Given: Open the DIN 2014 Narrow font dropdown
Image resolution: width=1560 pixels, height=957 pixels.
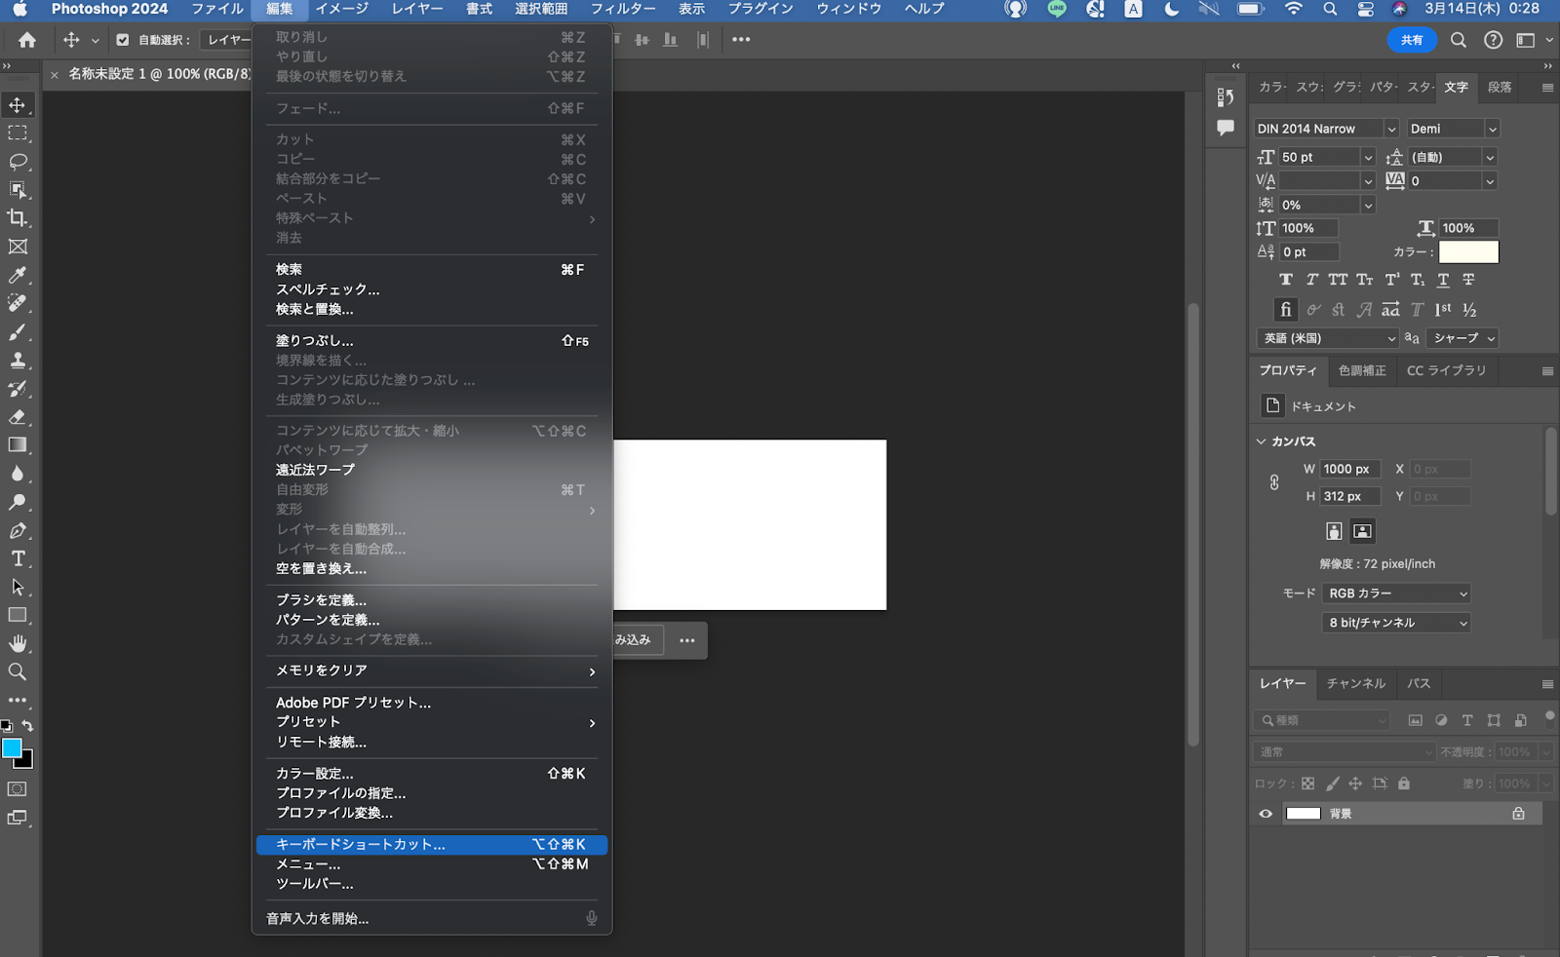Looking at the screenshot, I should (x=1391, y=129).
